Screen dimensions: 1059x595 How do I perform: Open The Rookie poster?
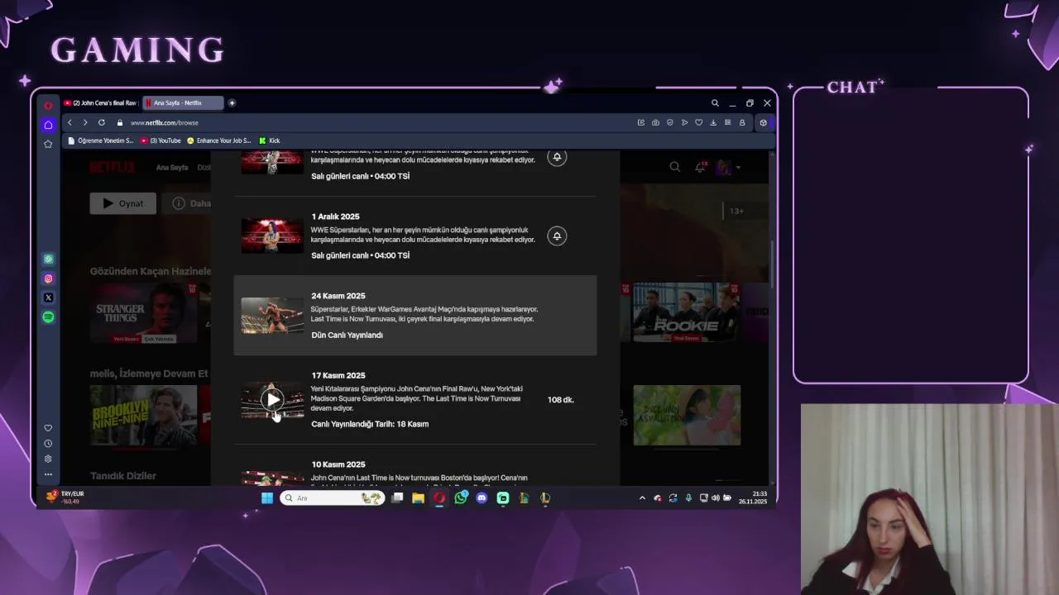coord(687,312)
